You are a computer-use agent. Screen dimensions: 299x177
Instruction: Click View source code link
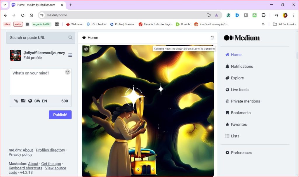click(55, 168)
